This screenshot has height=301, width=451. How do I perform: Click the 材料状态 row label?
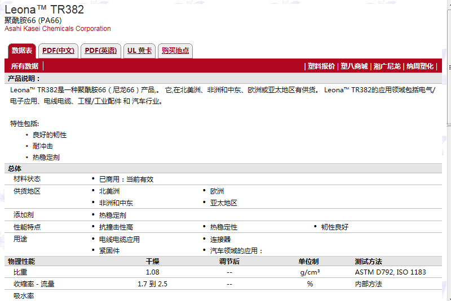pyautogui.click(x=27, y=179)
